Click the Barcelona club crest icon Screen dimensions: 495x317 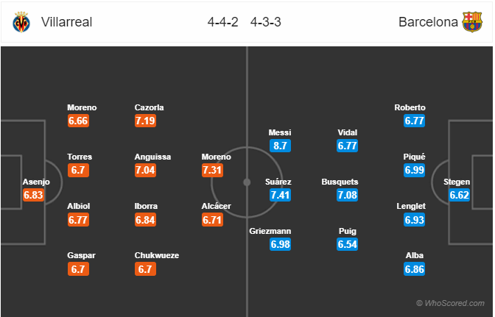click(472, 22)
